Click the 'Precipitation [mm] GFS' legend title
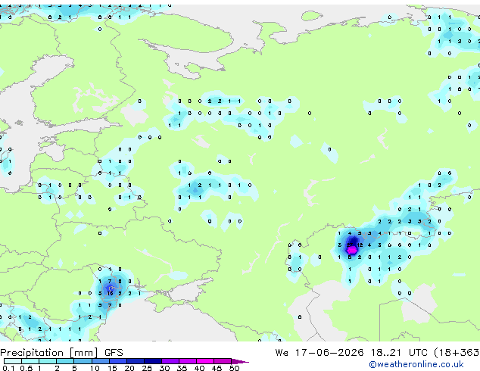Image resolution: width=480 pixels, height=371 pixels. pos(61,353)
